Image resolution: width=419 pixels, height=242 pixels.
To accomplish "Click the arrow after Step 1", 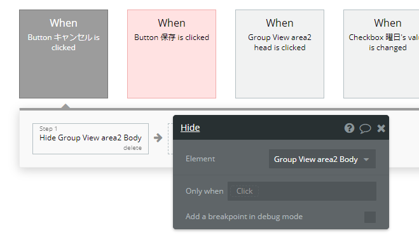I will coord(158,138).
